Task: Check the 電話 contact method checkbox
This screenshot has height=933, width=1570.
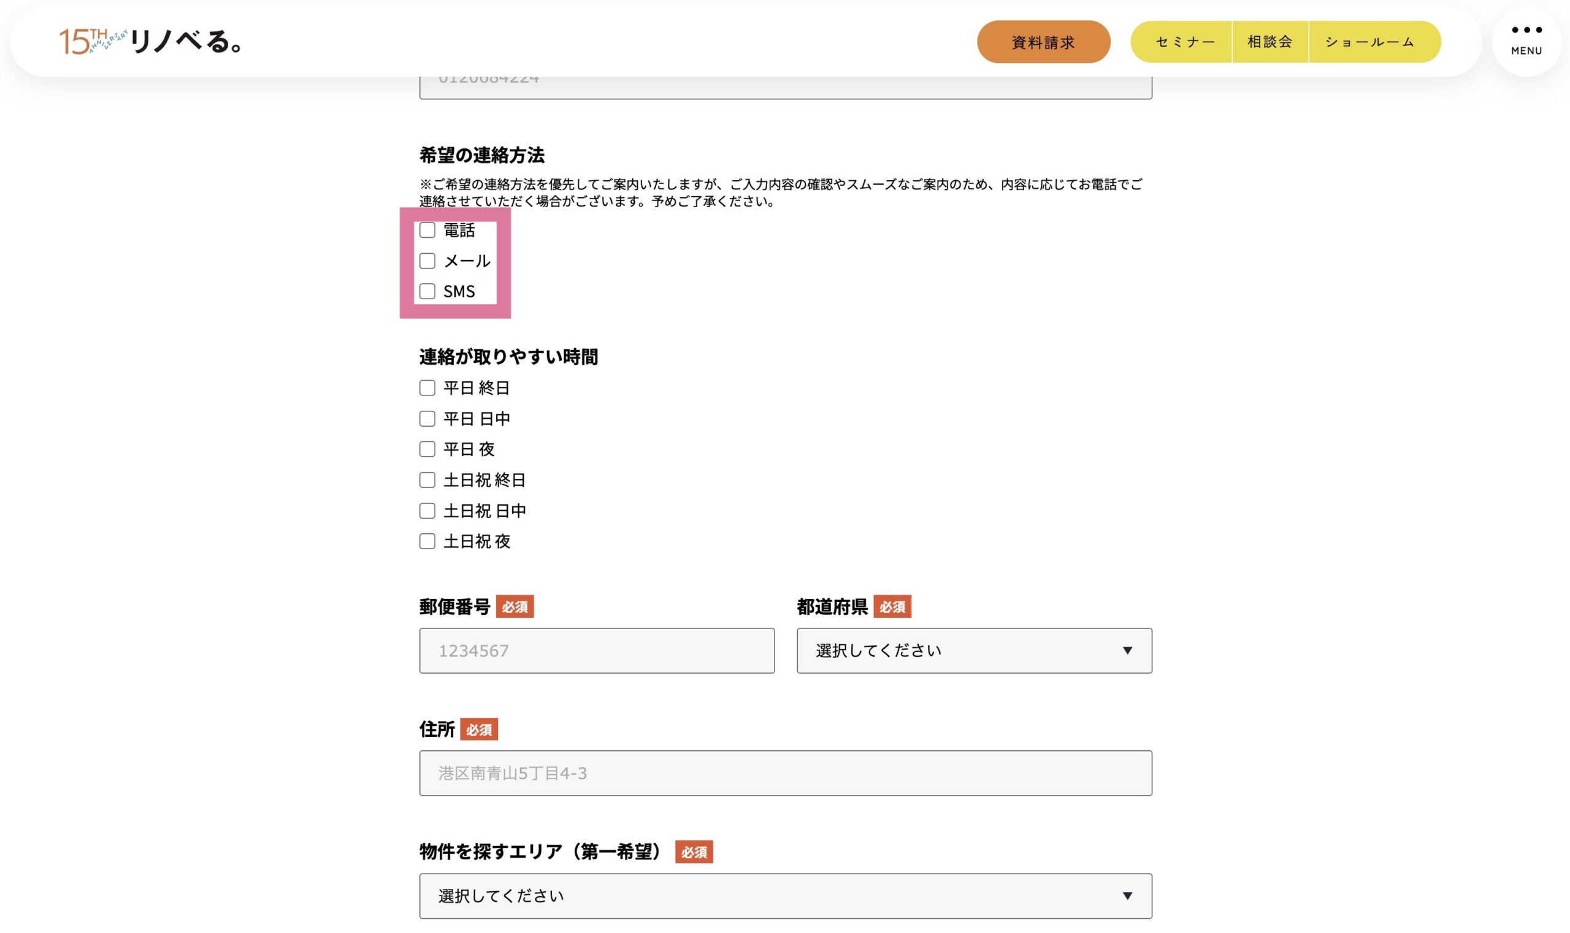Action: 427,230
